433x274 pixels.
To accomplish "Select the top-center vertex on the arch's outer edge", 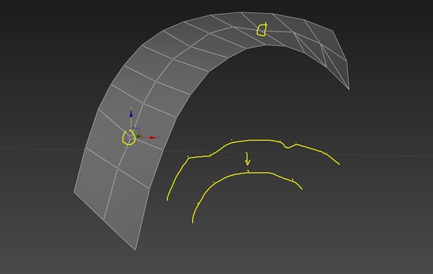I will click(241, 12).
